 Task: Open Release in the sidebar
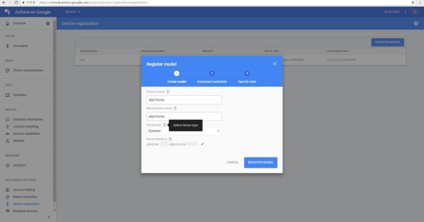pyautogui.click(x=19, y=140)
